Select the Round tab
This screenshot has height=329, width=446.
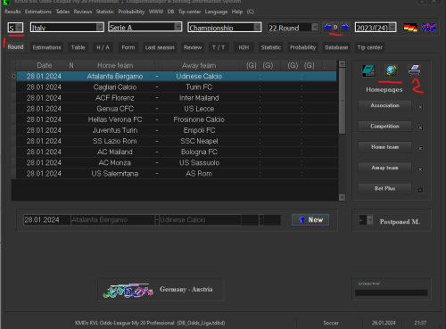point(15,47)
